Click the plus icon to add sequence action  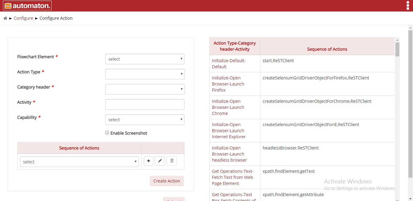(148, 161)
